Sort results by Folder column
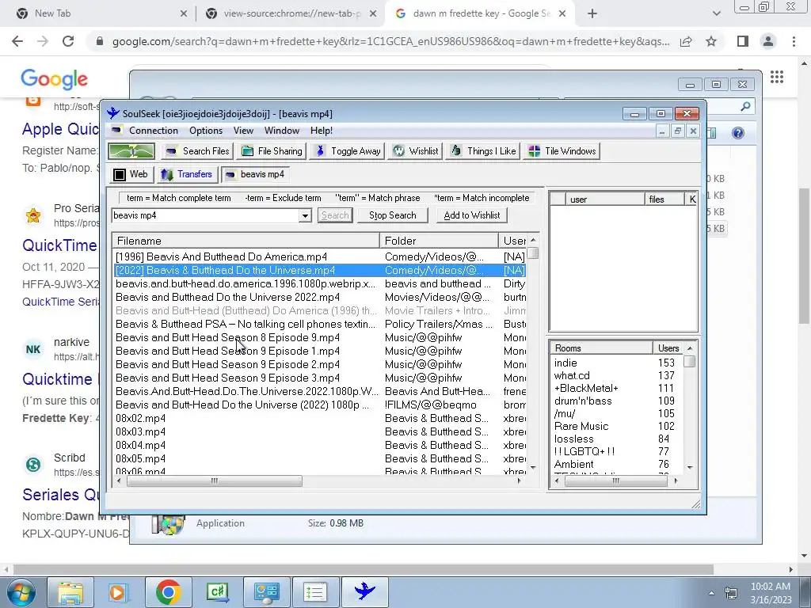 point(439,241)
